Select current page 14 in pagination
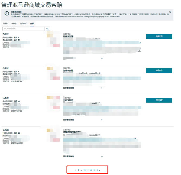Viewport: 181px width, 175px height. tap(97, 170)
